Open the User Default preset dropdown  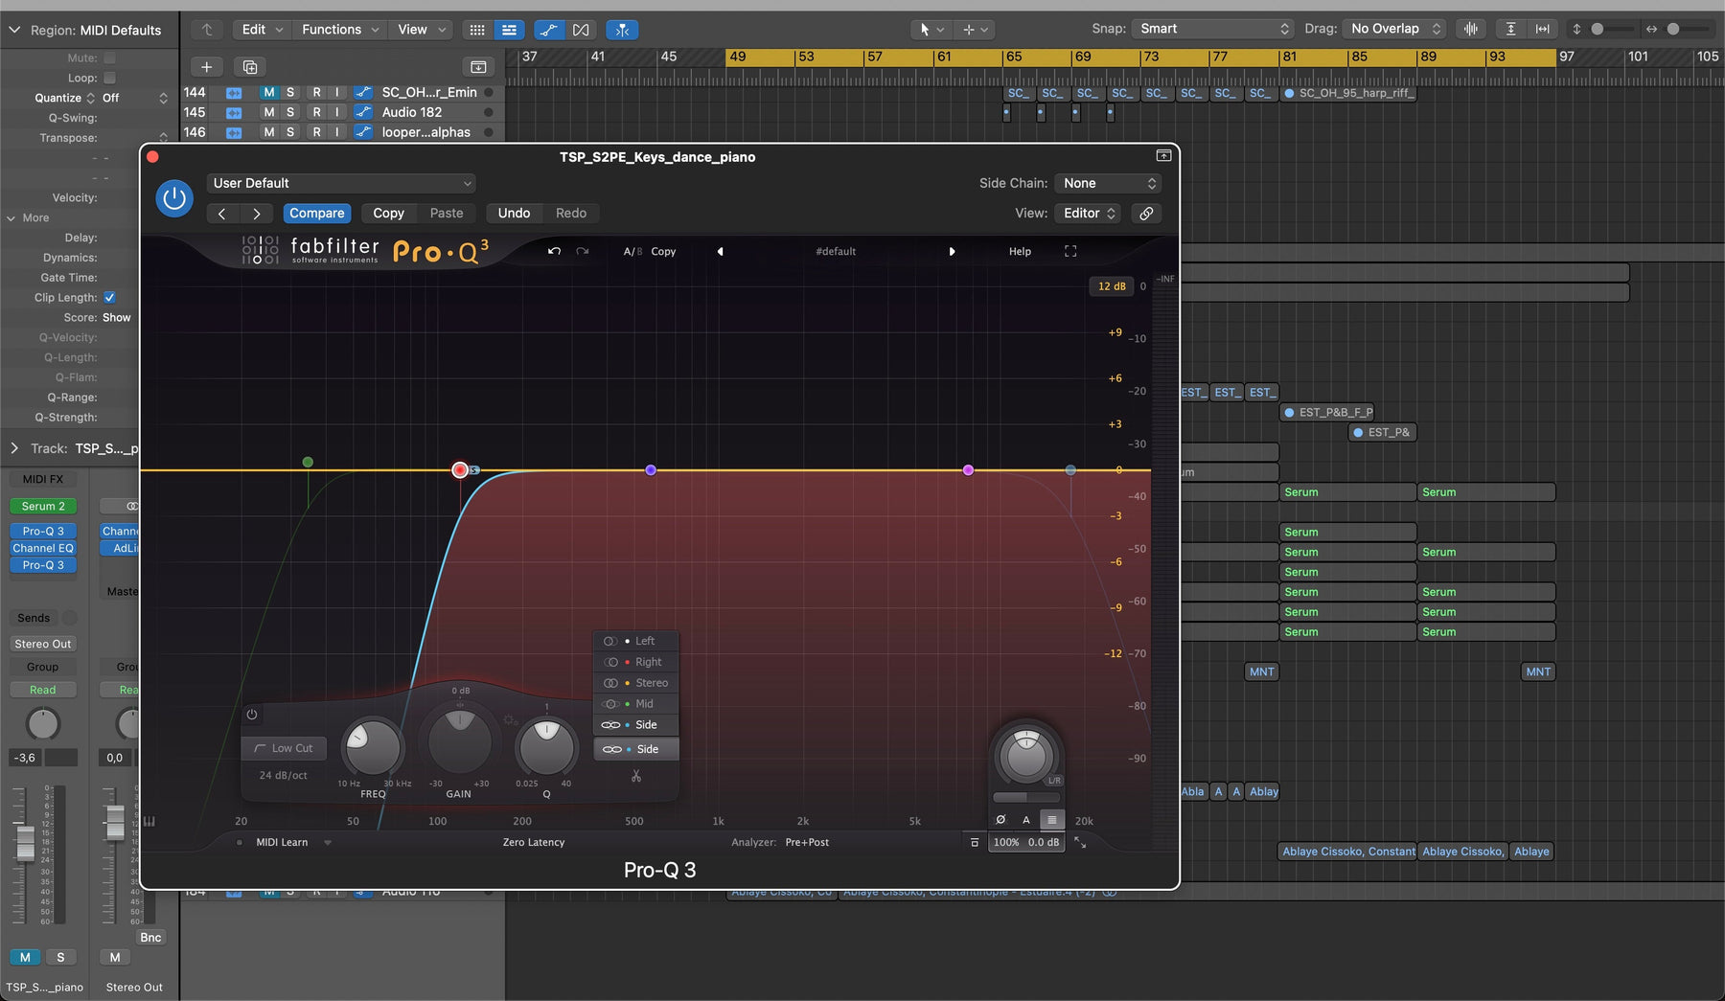pyautogui.click(x=341, y=183)
